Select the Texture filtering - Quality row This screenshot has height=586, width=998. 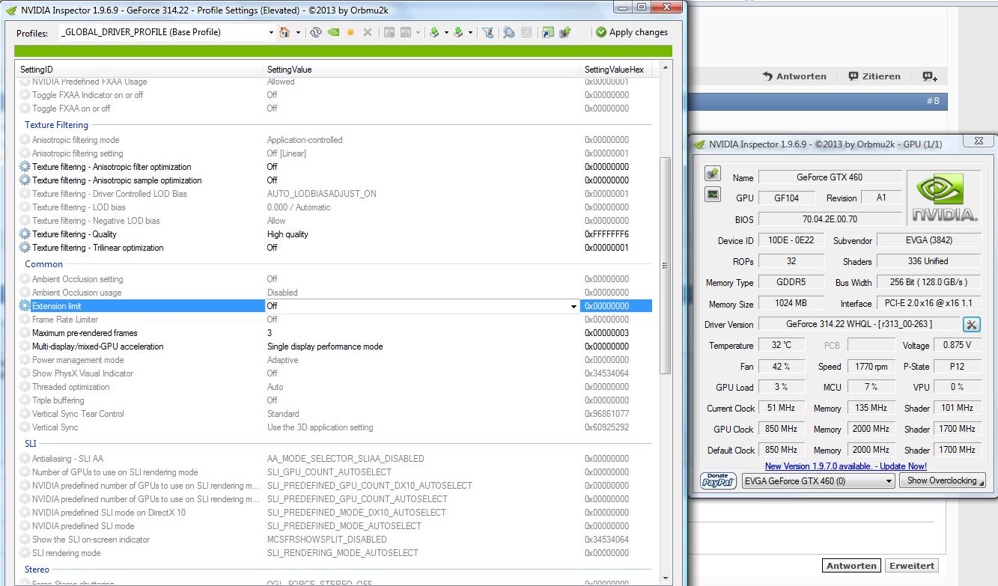pyautogui.click(x=335, y=234)
